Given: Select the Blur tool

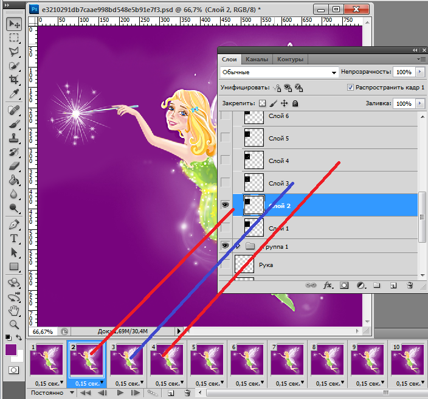Looking at the screenshot, I should 14,194.
